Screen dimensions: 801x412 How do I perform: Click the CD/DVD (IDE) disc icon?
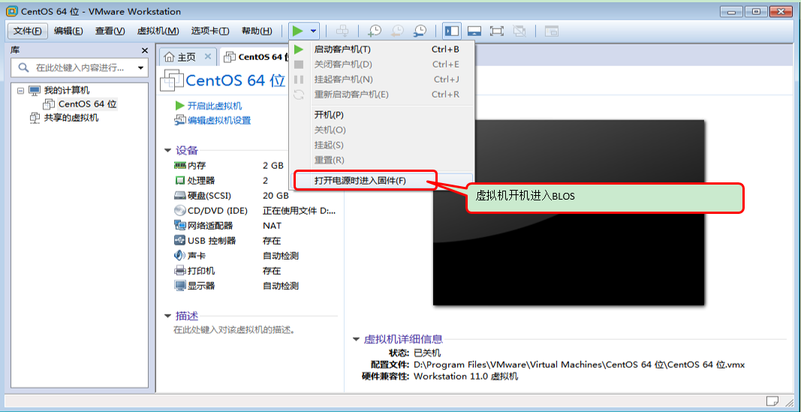(179, 210)
